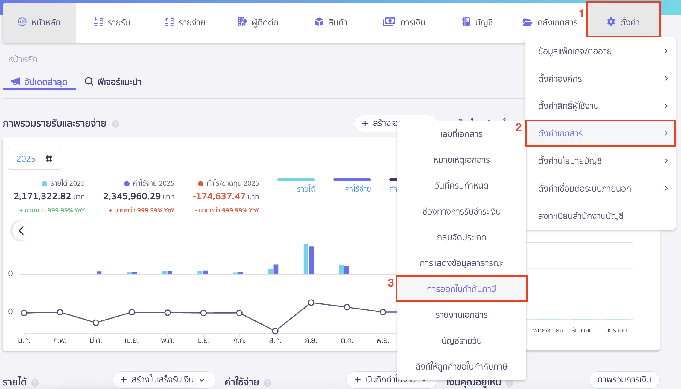The width and height of the screenshot is (681, 389).
Task: Click the left arrow on the chart
Action: click(x=22, y=230)
